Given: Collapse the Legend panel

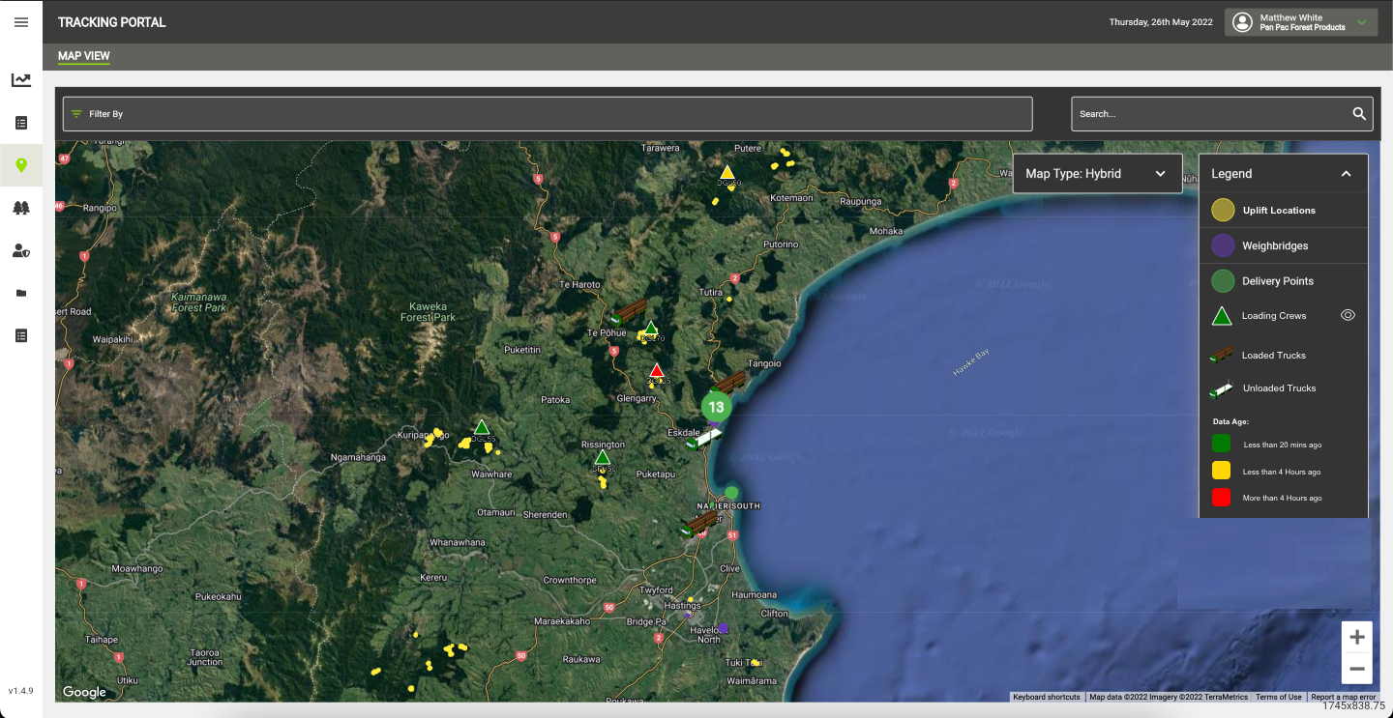Looking at the screenshot, I should coord(1346,173).
